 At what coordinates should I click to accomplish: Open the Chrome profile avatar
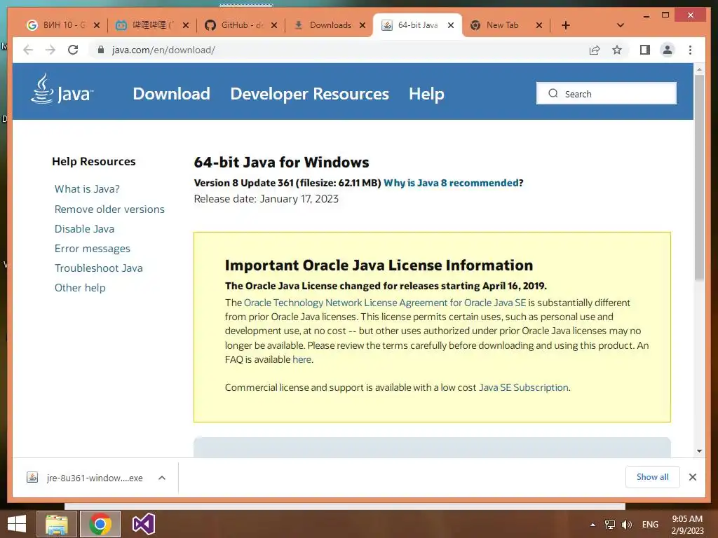pos(668,50)
